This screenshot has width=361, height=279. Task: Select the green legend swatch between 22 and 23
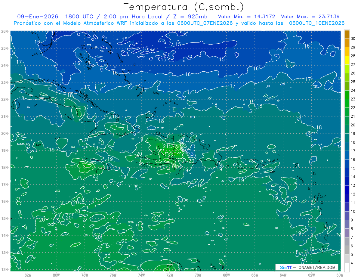pos(347,103)
